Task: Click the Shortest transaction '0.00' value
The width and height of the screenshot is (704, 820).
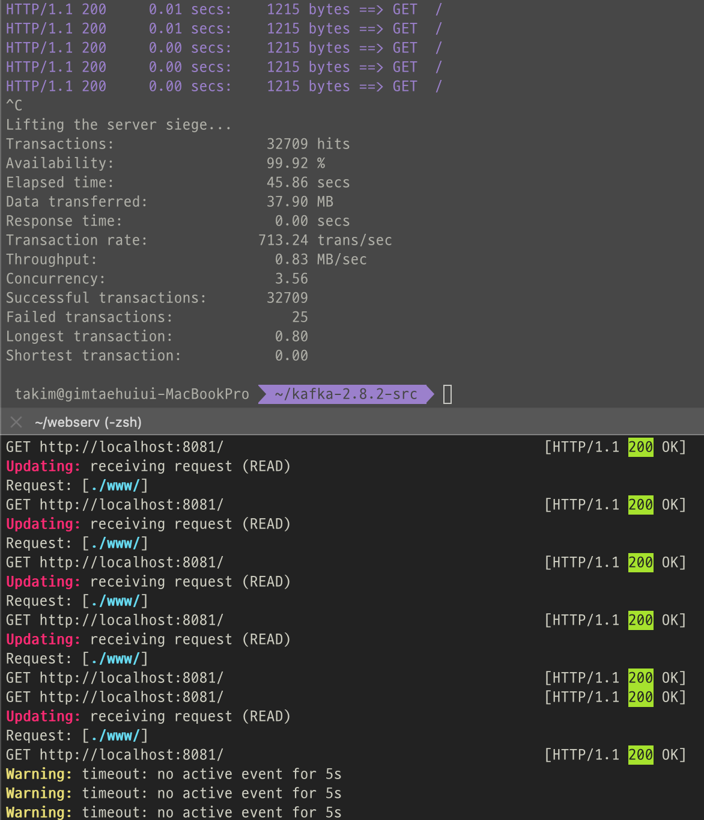Action: (291, 356)
